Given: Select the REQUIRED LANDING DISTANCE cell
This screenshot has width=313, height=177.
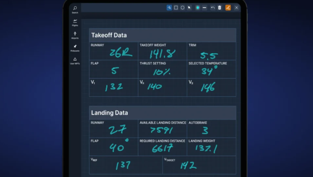Looking at the screenshot, I should [x=163, y=147].
